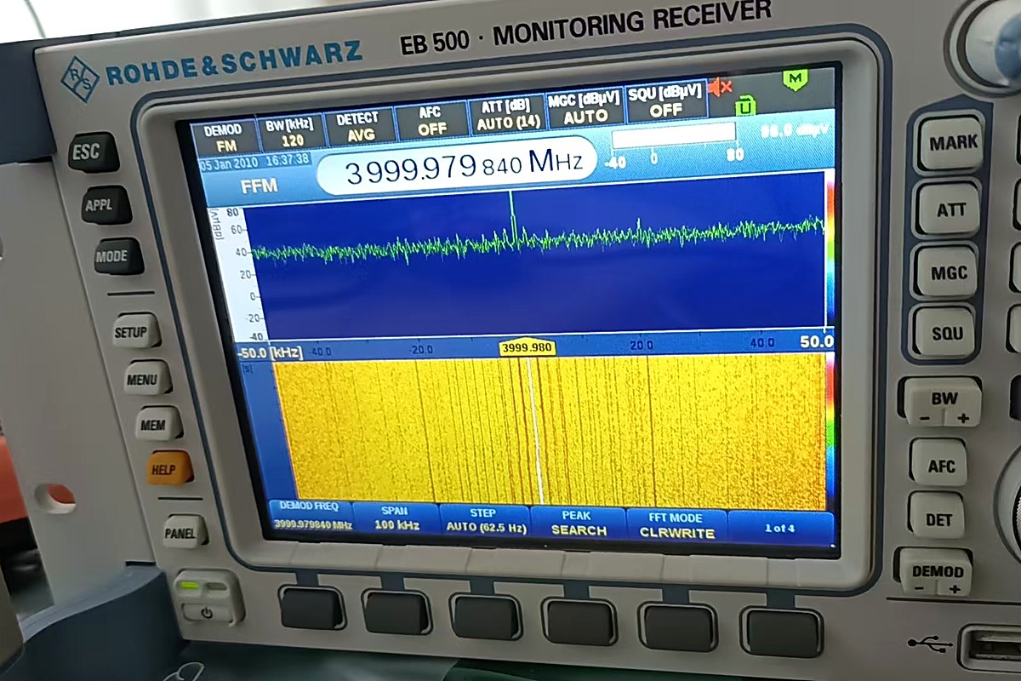The image size is (1021, 681).
Task: Increase bandwidth with the BW plus key
Action: [963, 417]
